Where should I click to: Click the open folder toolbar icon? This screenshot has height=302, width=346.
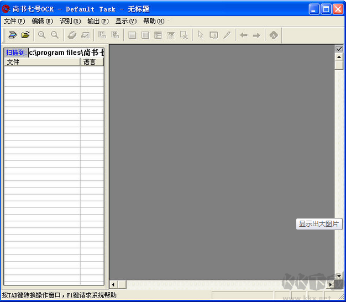25,35
